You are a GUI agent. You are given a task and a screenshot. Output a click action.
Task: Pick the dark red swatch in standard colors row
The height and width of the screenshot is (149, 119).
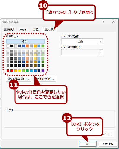pyautogui.click(x=8, y=71)
